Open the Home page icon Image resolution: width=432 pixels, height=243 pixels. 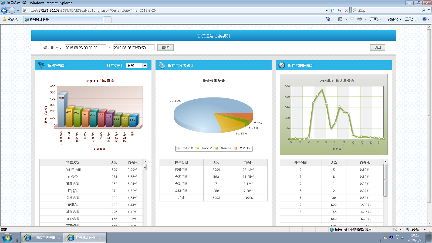point(328,19)
